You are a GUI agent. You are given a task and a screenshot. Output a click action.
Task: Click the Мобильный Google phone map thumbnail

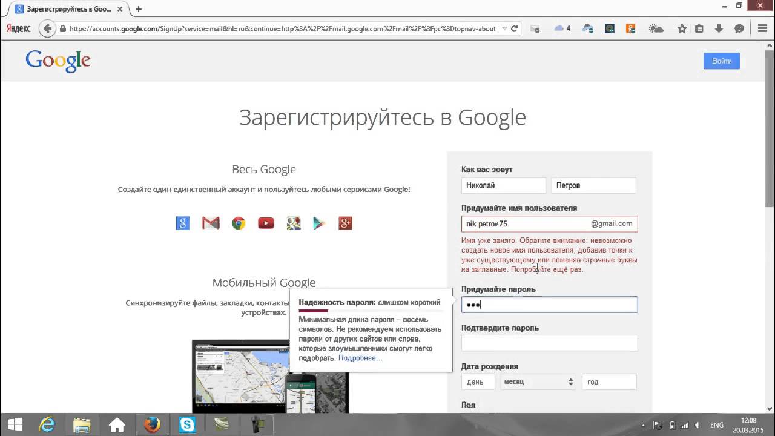click(300, 392)
